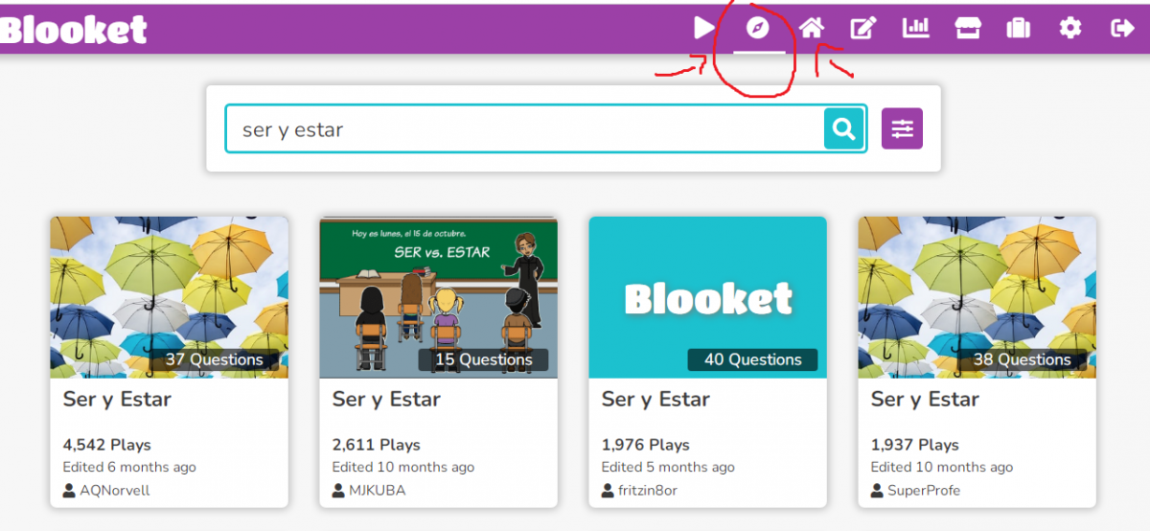The image size is (1150, 531).
Task: Click the user icon beside SuperProfe
Action: [877, 491]
